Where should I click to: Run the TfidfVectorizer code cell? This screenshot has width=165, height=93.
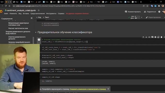click(x=39, y=40)
